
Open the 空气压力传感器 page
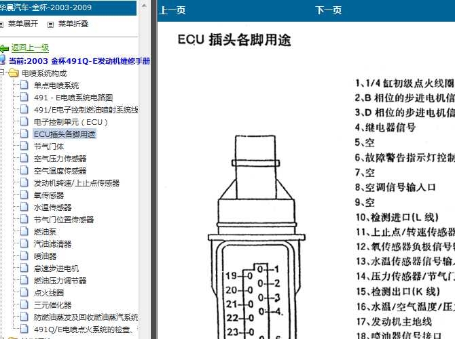60,159
